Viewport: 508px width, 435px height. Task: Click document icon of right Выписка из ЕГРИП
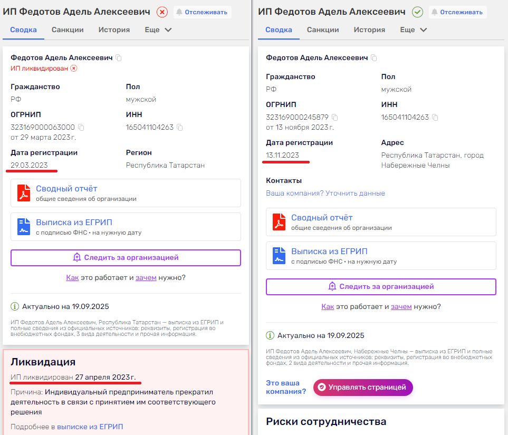(x=279, y=256)
